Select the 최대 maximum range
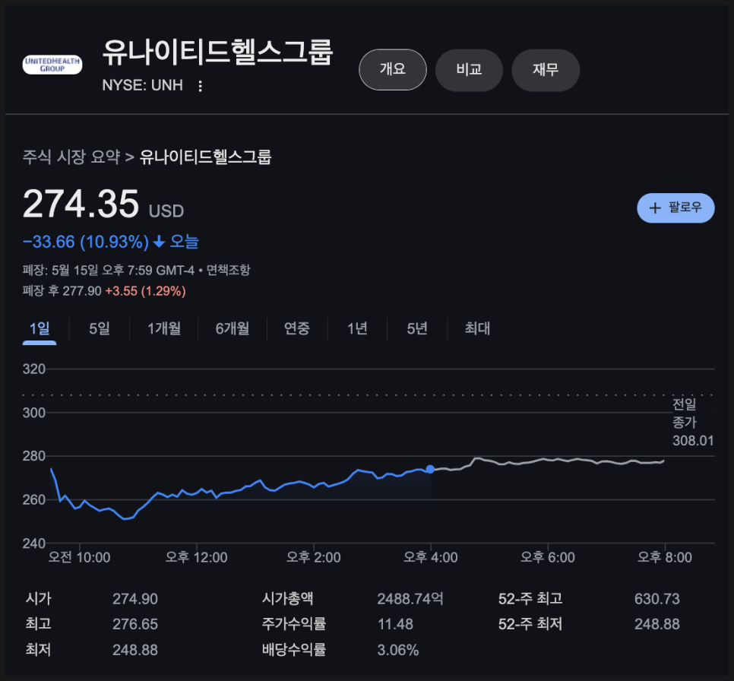This screenshot has height=681, width=734. pos(477,328)
